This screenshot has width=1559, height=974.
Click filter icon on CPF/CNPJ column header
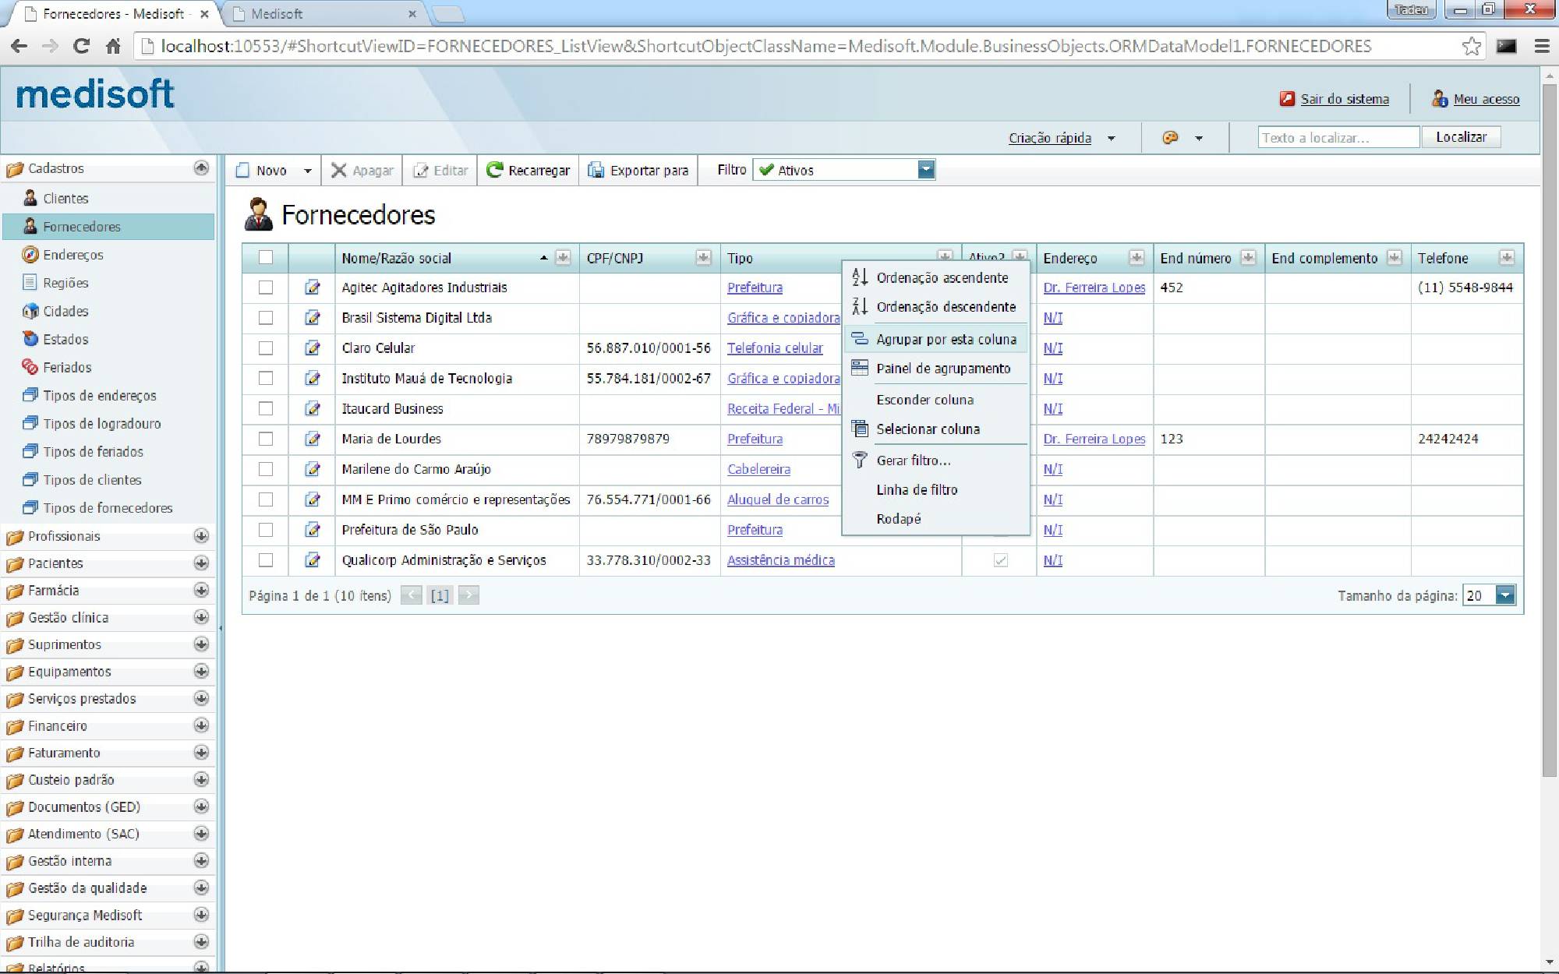[x=703, y=258]
